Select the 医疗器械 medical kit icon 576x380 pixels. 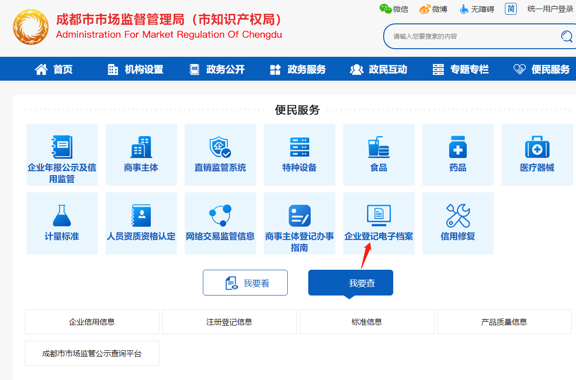click(x=537, y=148)
